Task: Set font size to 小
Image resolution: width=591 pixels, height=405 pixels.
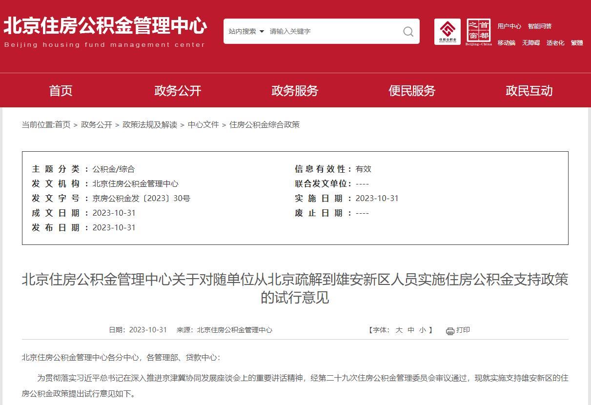Action: 422,330
